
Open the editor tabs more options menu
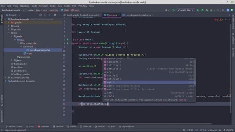coord(229,15)
